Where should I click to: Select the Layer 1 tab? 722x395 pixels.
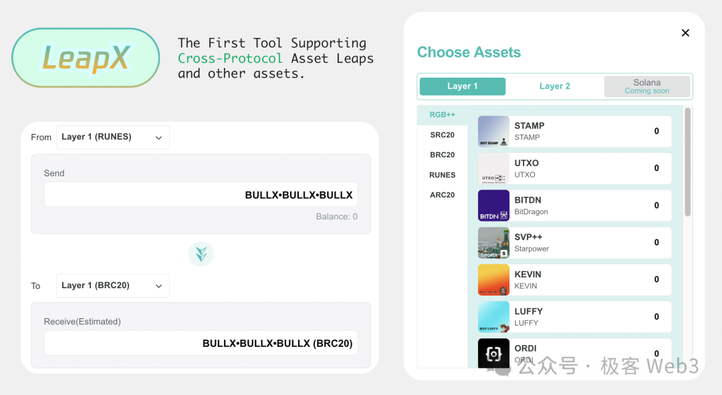click(463, 86)
